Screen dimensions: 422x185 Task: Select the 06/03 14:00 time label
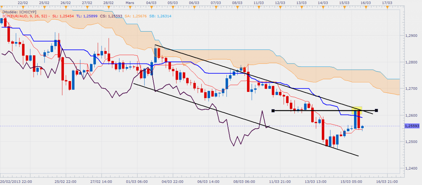pos(208,181)
